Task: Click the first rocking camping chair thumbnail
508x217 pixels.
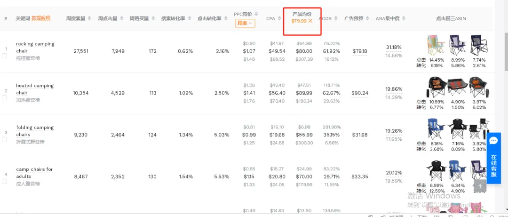Action: 434,46
